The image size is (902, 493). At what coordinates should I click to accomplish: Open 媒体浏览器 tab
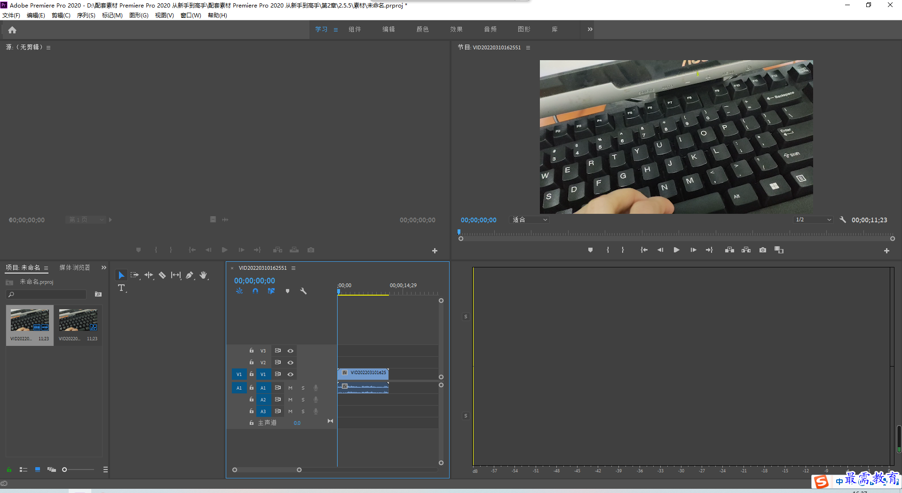[x=75, y=267]
